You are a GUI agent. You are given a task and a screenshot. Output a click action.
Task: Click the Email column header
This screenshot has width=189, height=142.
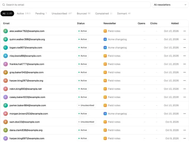coord(6,23)
